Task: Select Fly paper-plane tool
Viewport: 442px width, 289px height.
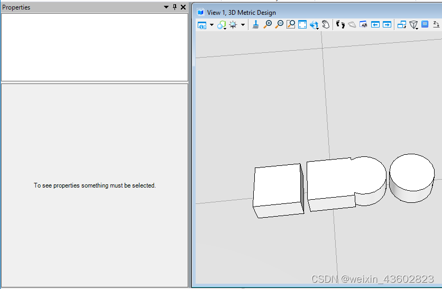Action: 352,25
